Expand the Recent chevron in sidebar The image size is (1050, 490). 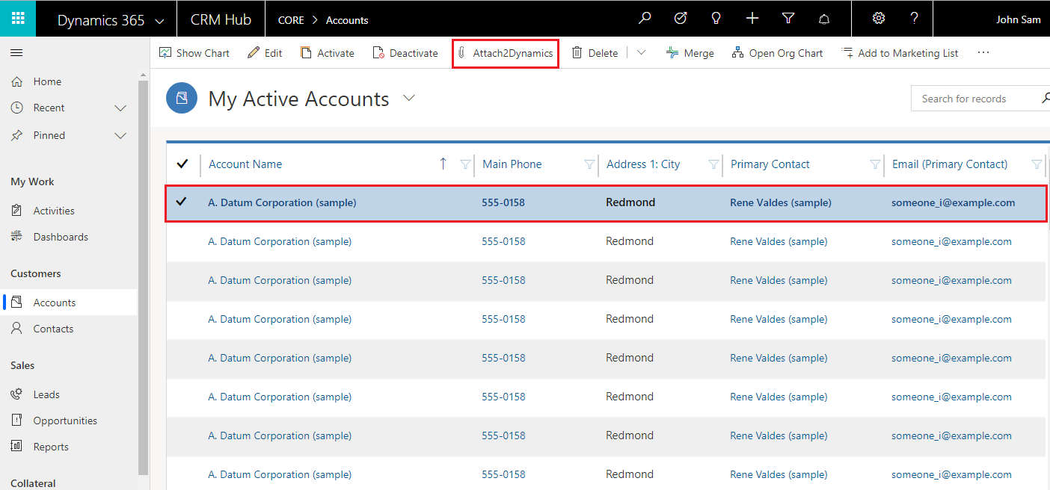pos(120,108)
